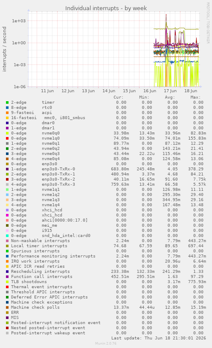Select the Local timer interrupts legend entry
Screen dimensions: 212x348
(39, 246)
